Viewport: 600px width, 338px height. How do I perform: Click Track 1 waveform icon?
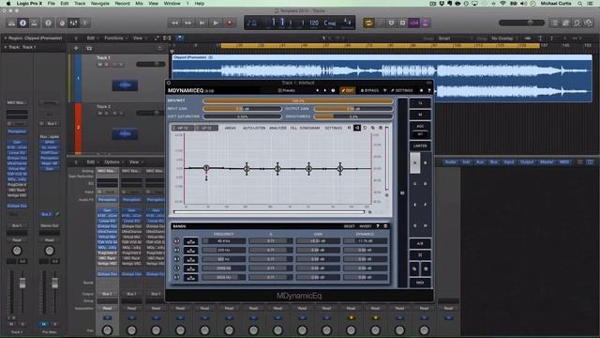point(125,85)
